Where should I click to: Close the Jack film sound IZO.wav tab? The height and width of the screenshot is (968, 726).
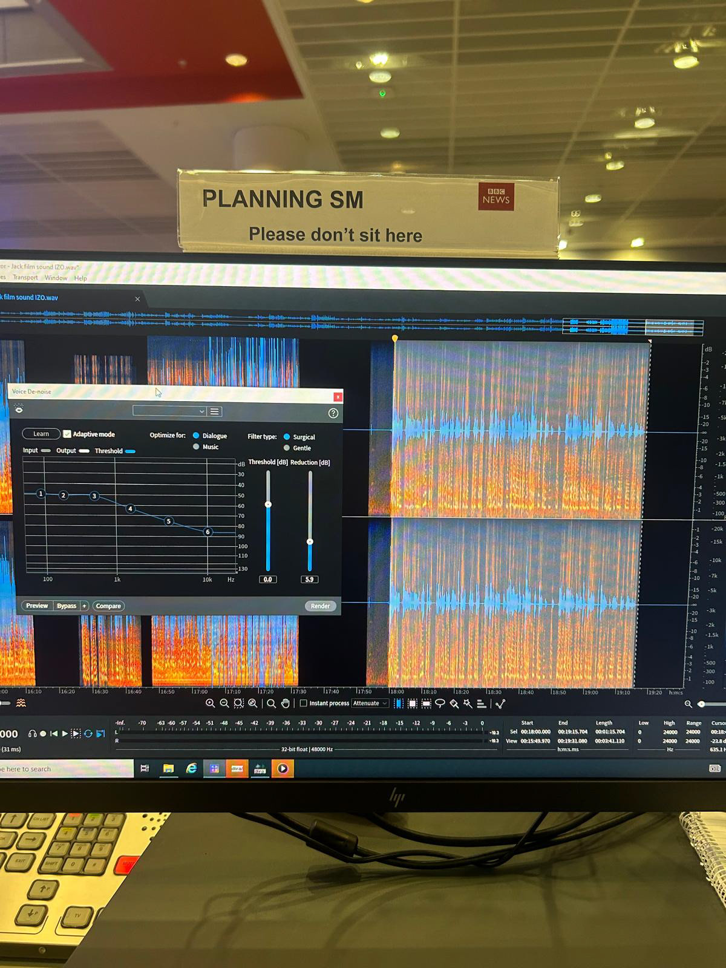[x=137, y=299]
